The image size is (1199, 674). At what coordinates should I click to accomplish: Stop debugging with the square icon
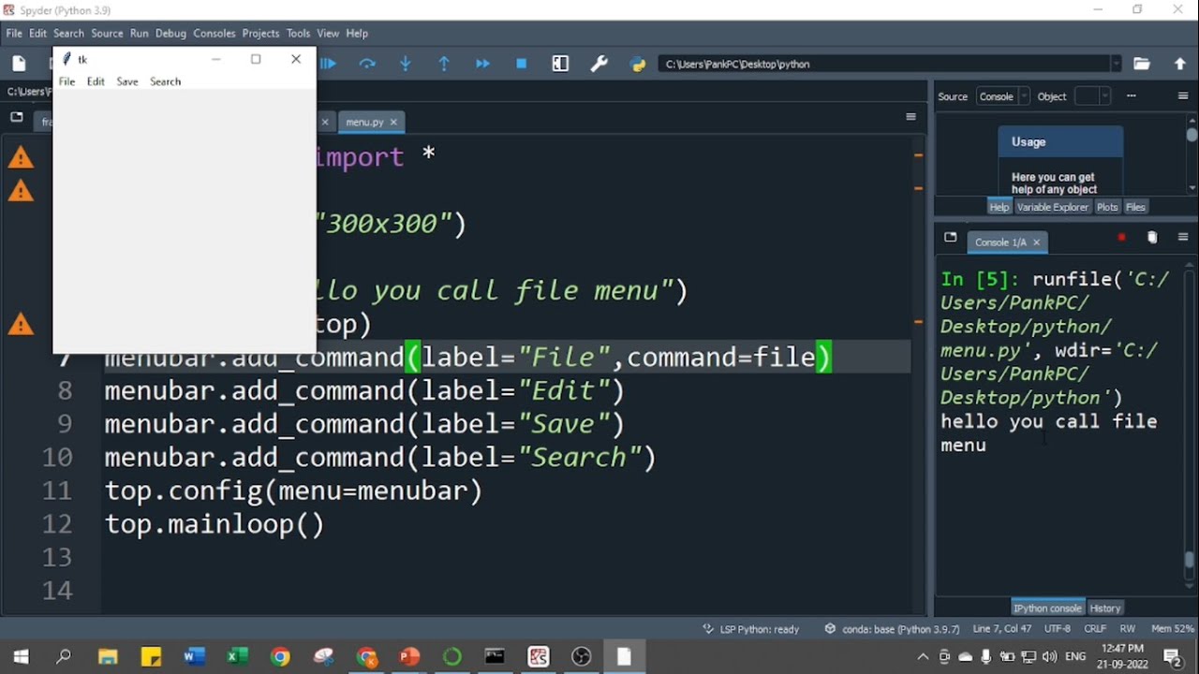[522, 64]
